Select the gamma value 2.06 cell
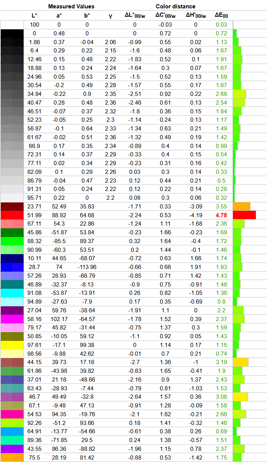The image size is (274, 463). coord(110,42)
